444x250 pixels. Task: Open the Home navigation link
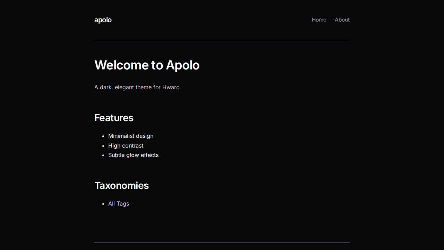tap(319, 20)
